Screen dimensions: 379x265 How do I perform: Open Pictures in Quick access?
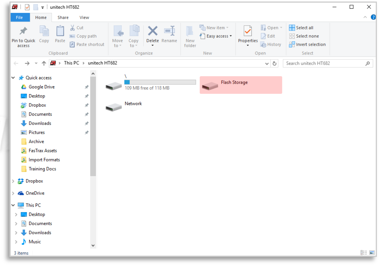(x=37, y=133)
